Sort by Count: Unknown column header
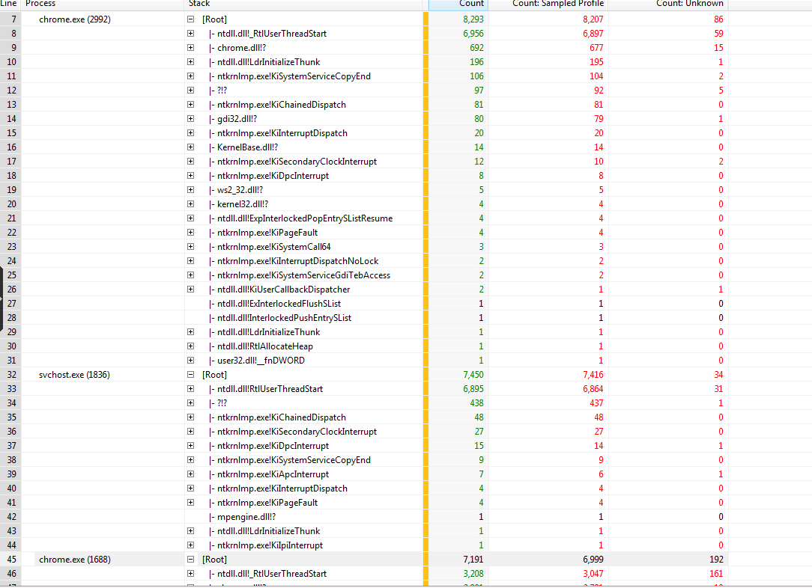The width and height of the screenshot is (812, 588). tap(668, 4)
